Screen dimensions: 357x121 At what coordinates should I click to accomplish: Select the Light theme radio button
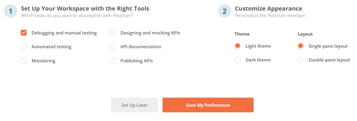(x=237, y=46)
